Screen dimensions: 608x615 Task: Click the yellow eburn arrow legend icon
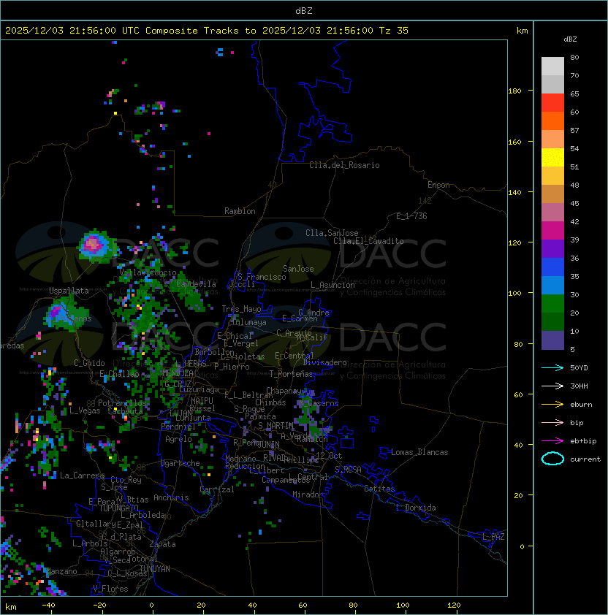coord(552,405)
